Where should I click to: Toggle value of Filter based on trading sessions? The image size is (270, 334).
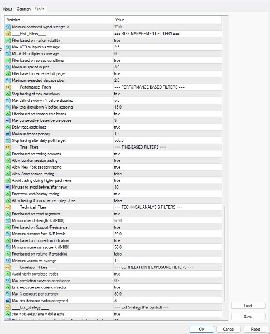[117, 154]
